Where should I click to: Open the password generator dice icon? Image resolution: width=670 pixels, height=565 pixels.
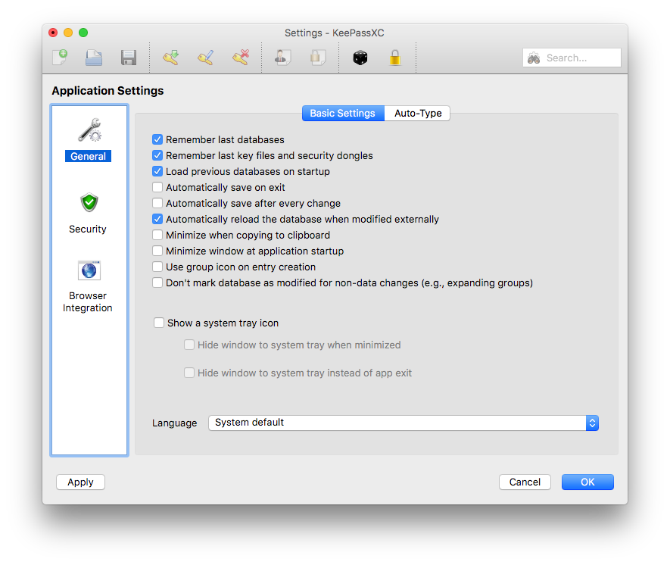coord(360,58)
